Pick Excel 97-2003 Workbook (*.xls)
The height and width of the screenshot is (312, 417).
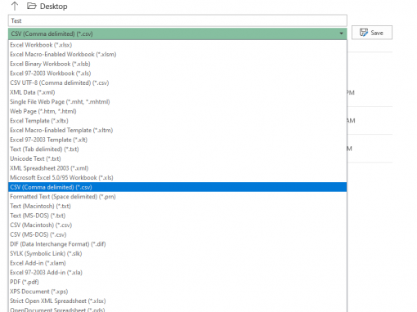point(177,74)
